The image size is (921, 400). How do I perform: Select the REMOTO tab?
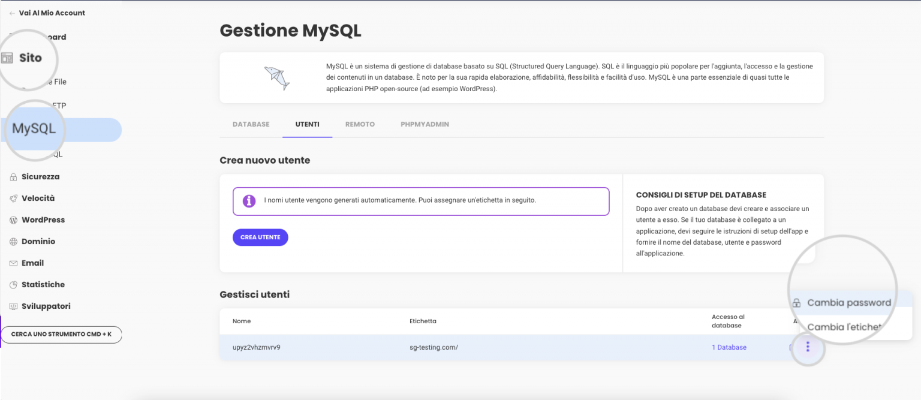[x=360, y=124]
